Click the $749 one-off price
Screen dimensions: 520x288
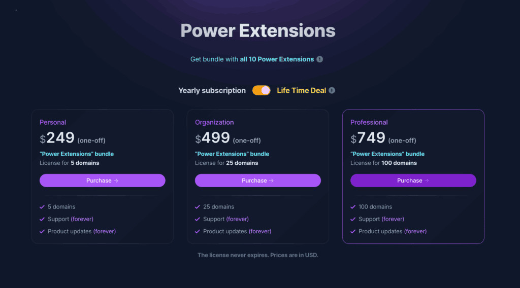tap(383, 138)
